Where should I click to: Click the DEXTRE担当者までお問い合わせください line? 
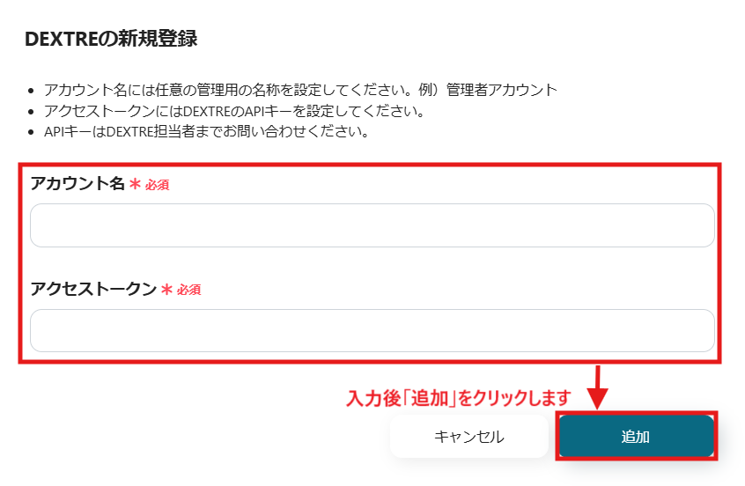point(205,133)
